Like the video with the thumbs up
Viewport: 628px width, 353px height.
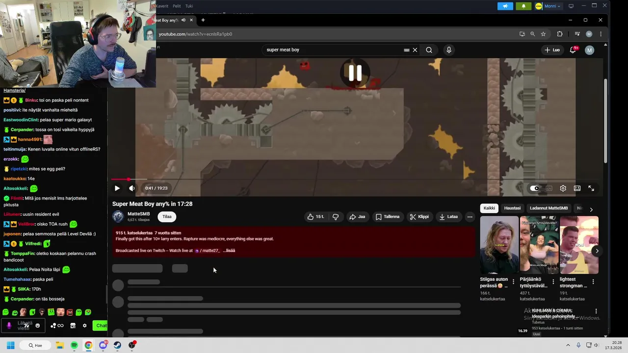coord(315,217)
